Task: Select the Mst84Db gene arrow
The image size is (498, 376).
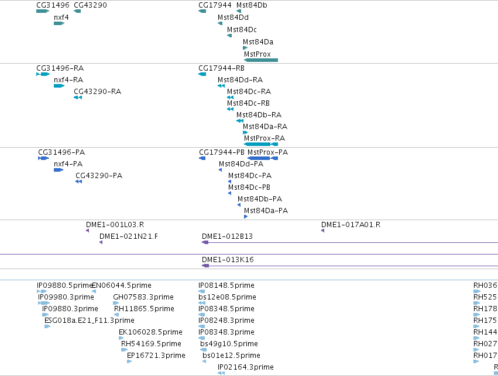Action: (239, 11)
